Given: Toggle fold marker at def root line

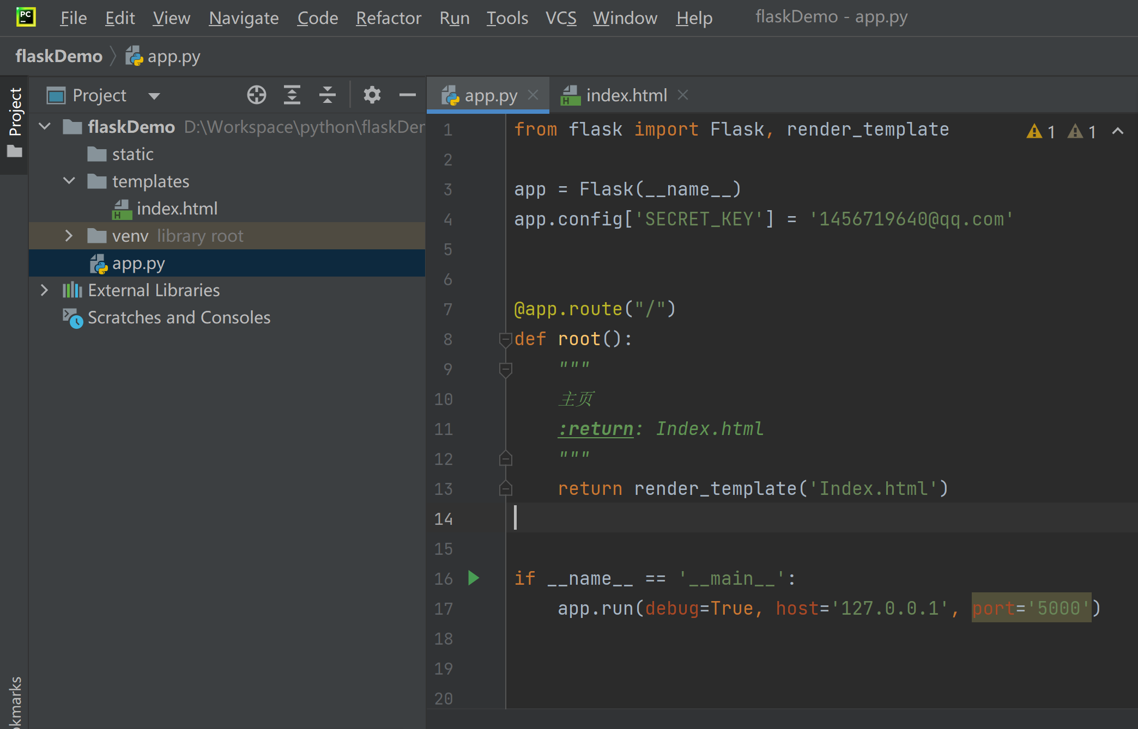Looking at the screenshot, I should tap(505, 340).
